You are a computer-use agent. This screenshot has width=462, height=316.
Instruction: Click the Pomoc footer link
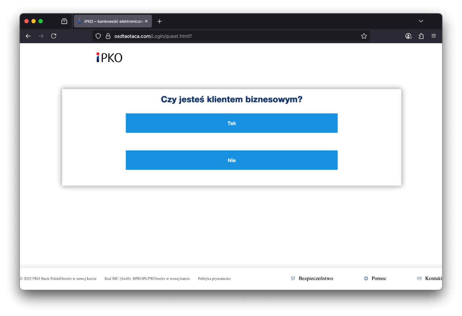379,278
